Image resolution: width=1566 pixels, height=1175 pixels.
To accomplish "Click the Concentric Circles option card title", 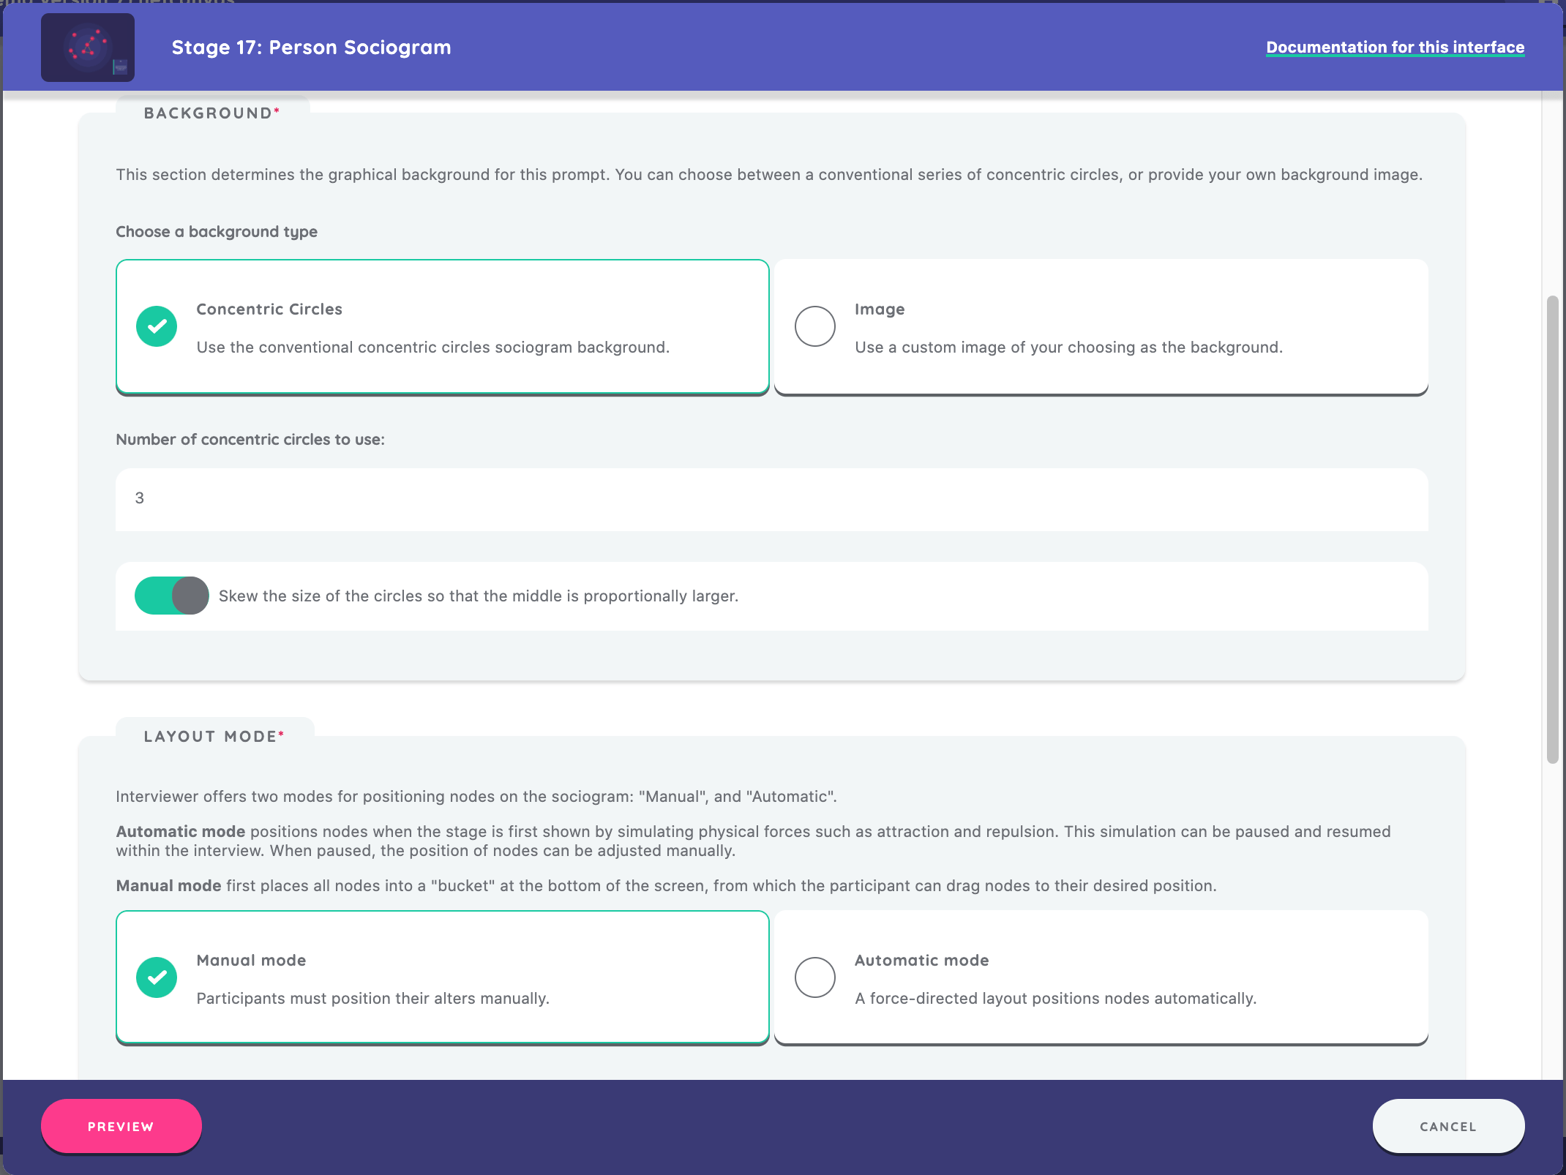I will (269, 309).
